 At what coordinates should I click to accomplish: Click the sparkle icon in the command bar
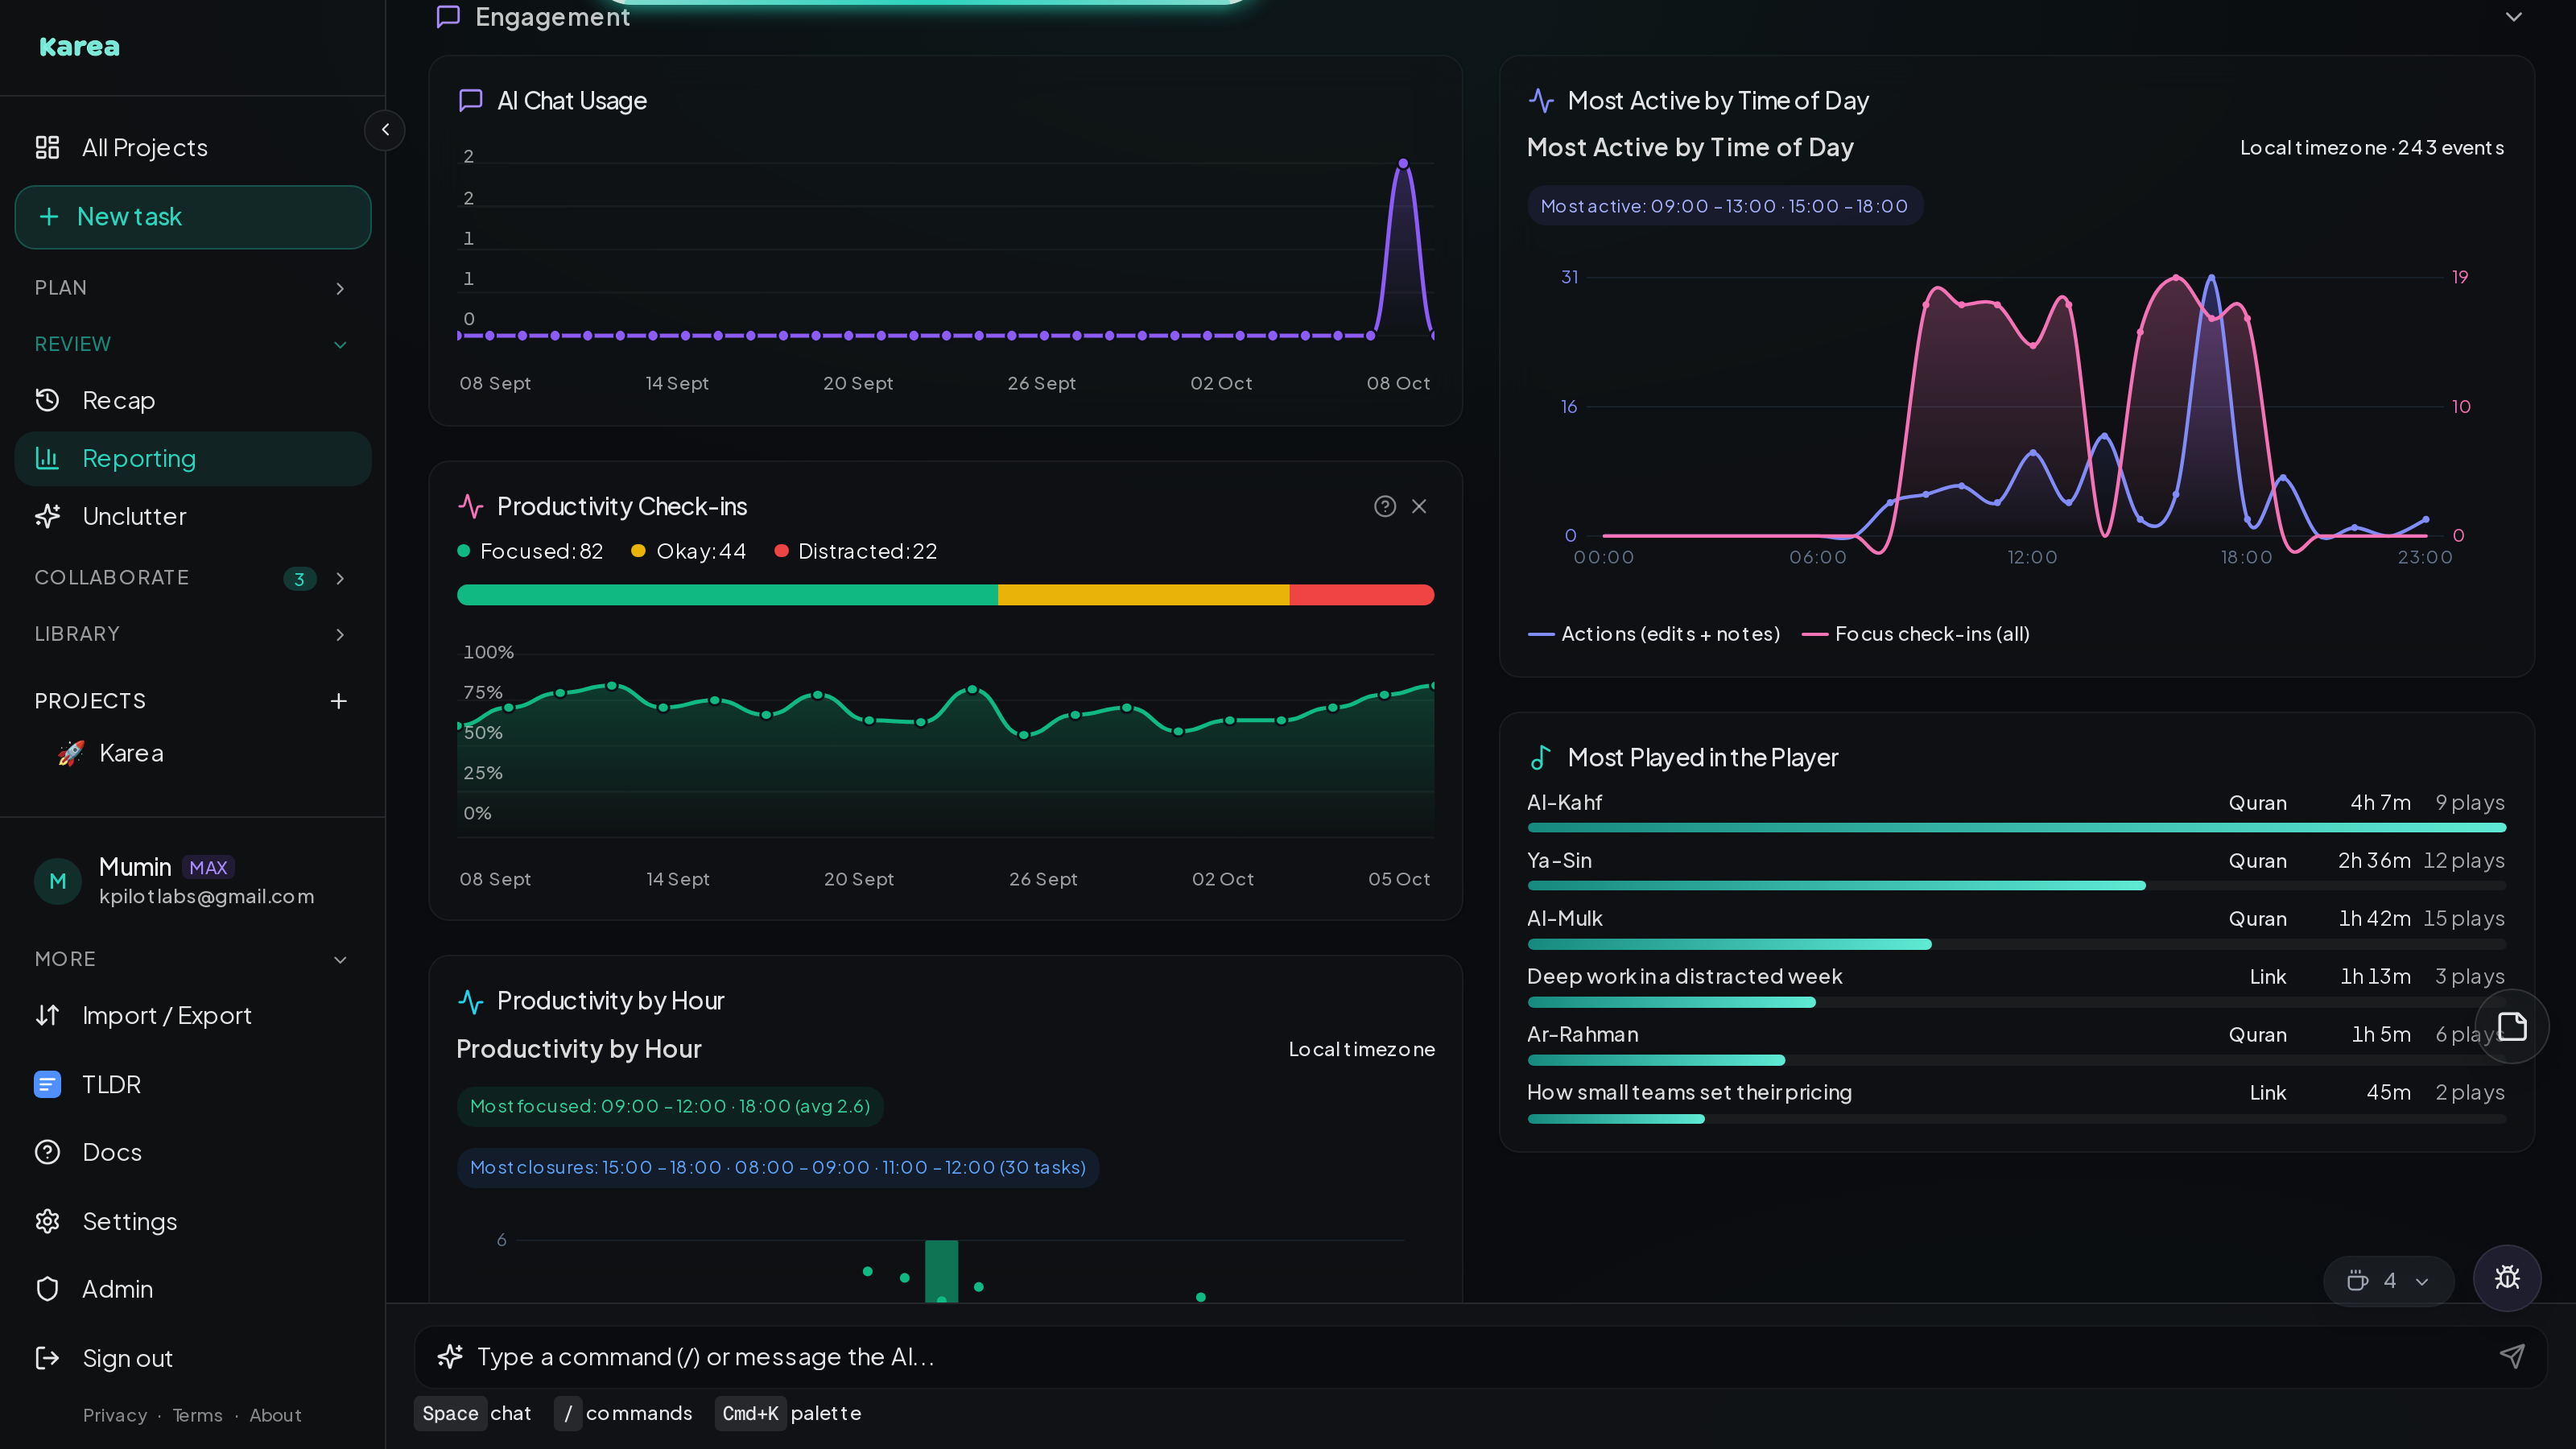pos(449,1356)
